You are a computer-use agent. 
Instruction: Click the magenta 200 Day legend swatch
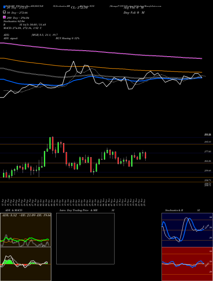click(5, 17)
